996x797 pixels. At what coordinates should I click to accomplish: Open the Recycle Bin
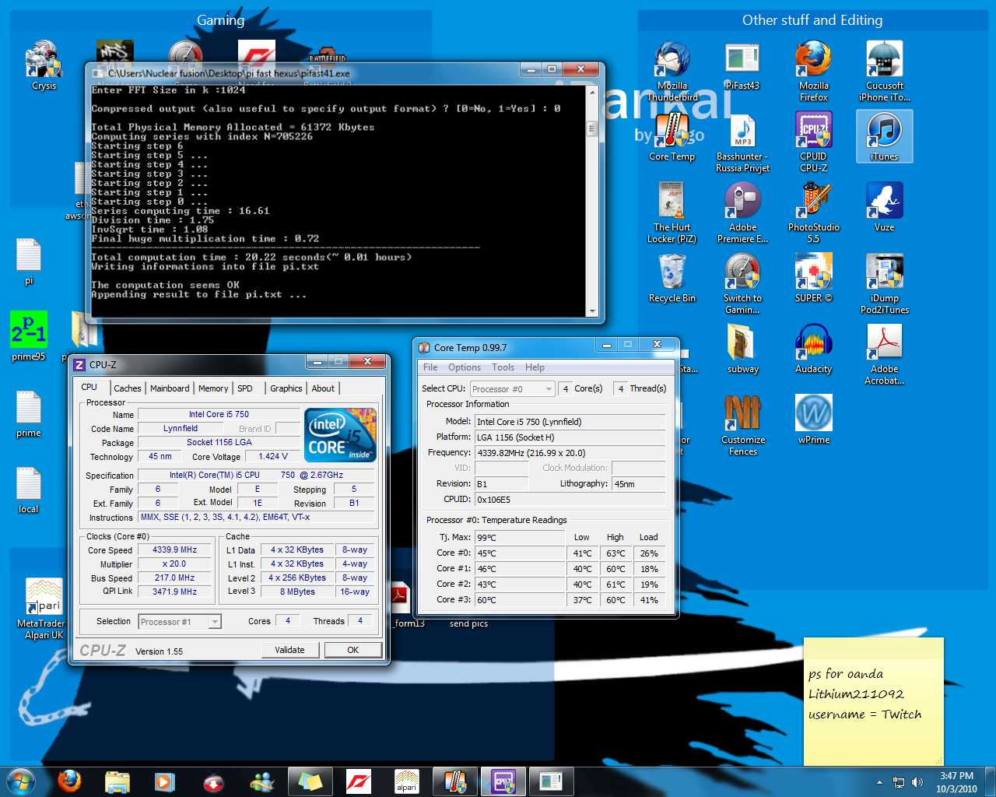672,279
